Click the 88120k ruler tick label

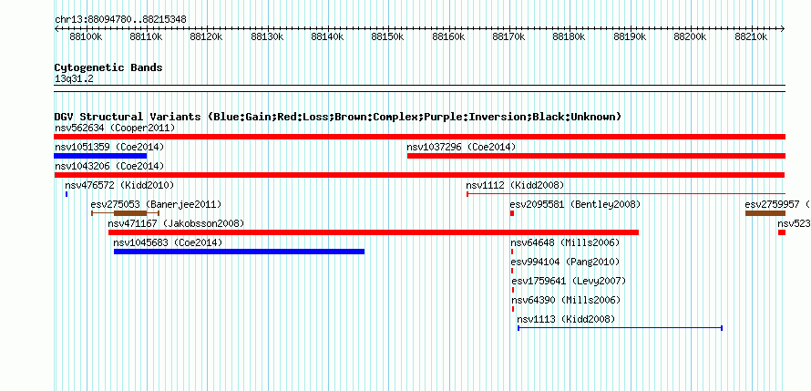(x=207, y=36)
